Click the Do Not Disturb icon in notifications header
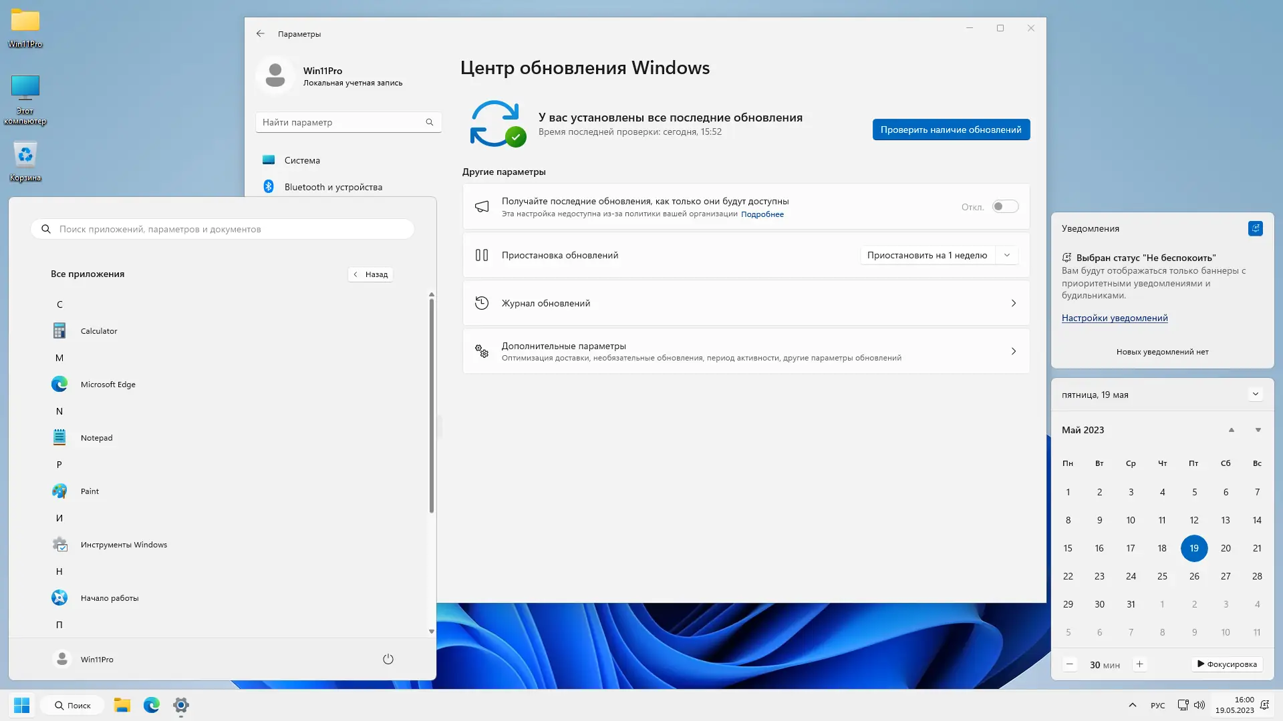Image resolution: width=1283 pixels, height=721 pixels. tap(1255, 228)
